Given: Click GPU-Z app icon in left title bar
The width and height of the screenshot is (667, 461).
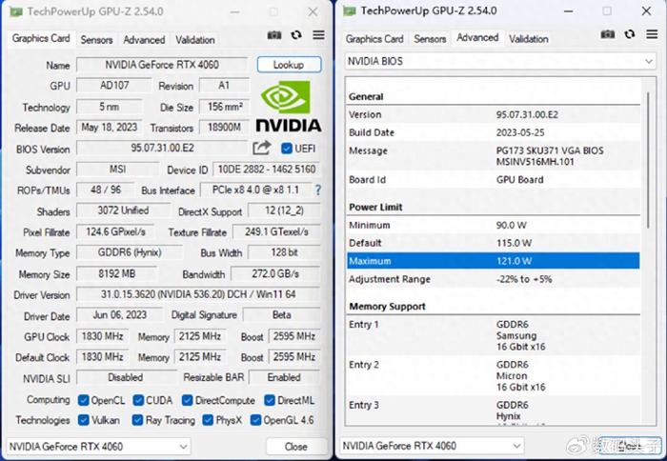Looking at the screenshot, I should [x=16, y=11].
